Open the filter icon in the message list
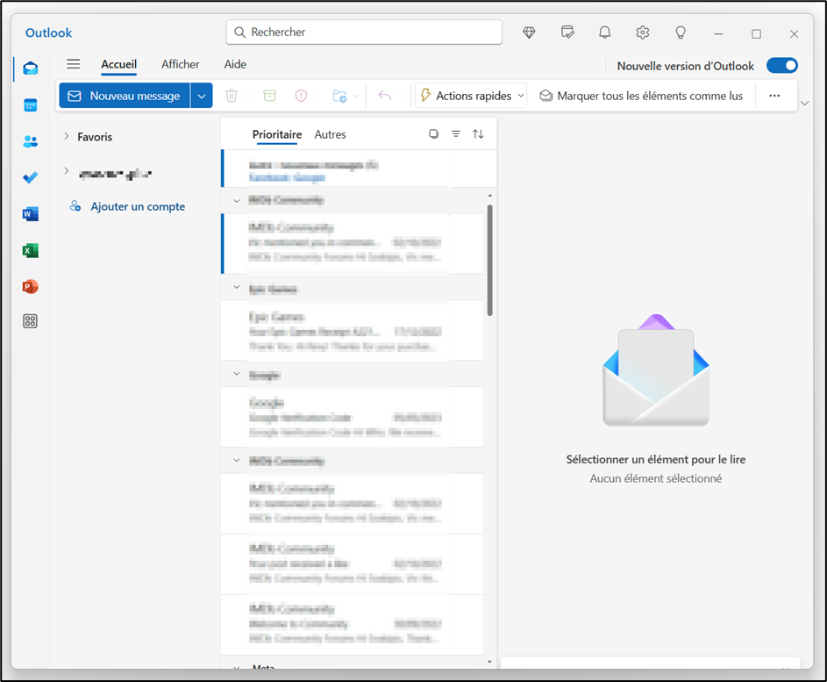The height and width of the screenshot is (682, 827). 456,133
